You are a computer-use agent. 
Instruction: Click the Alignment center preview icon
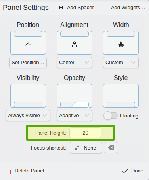[74, 44]
